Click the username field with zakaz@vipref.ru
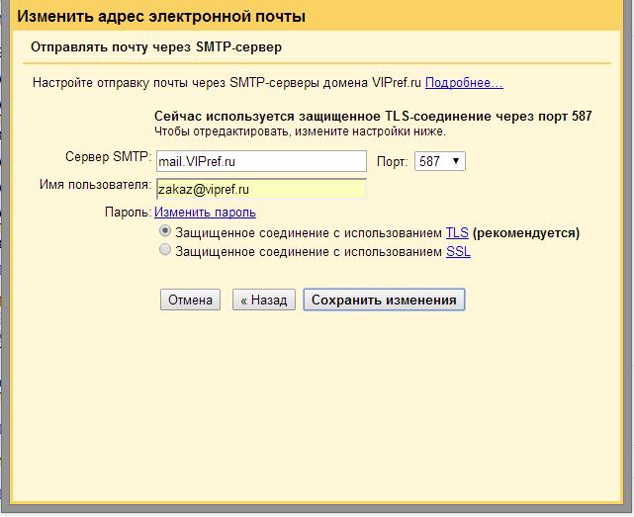 point(261,189)
